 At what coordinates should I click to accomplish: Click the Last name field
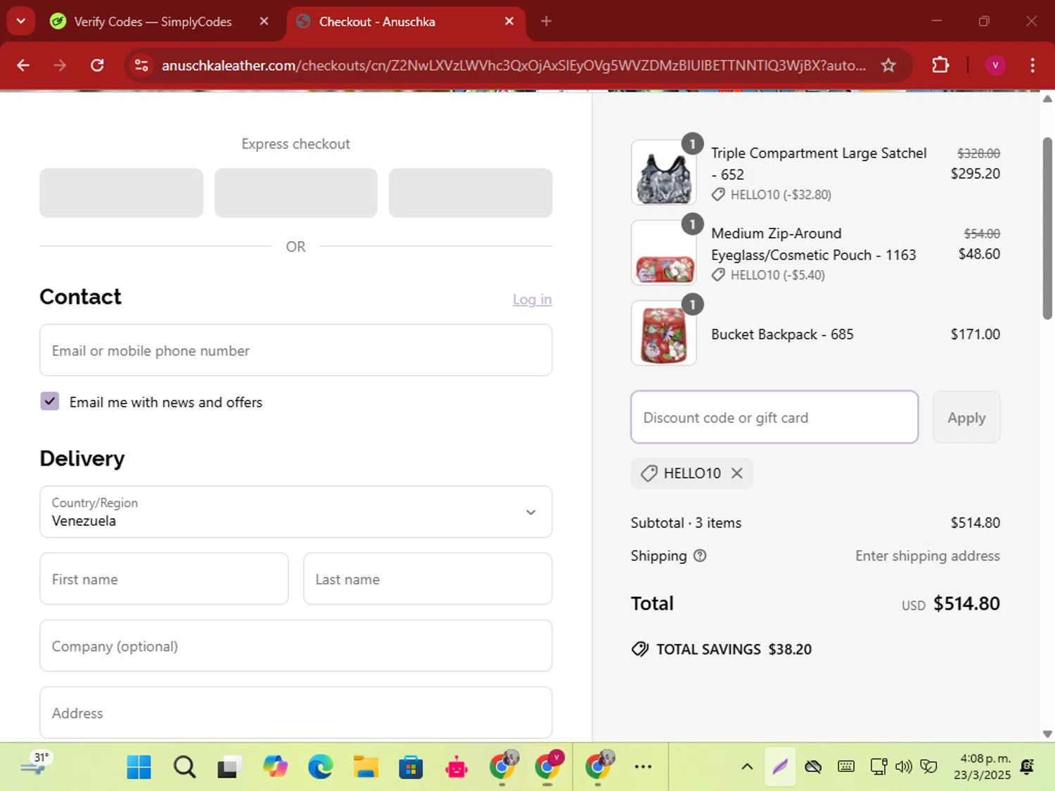click(428, 579)
